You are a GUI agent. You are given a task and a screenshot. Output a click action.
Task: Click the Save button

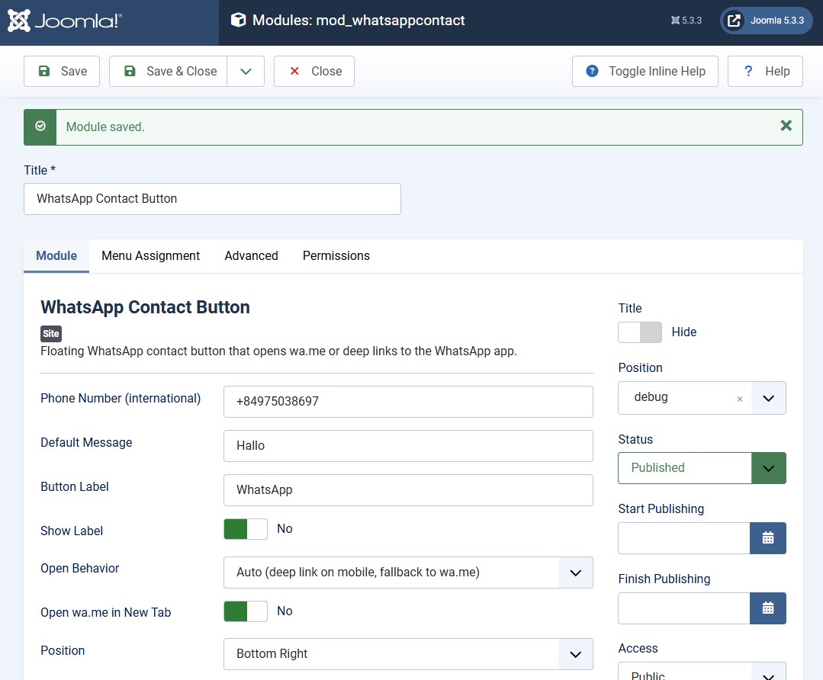pyautogui.click(x=62, y=72)
